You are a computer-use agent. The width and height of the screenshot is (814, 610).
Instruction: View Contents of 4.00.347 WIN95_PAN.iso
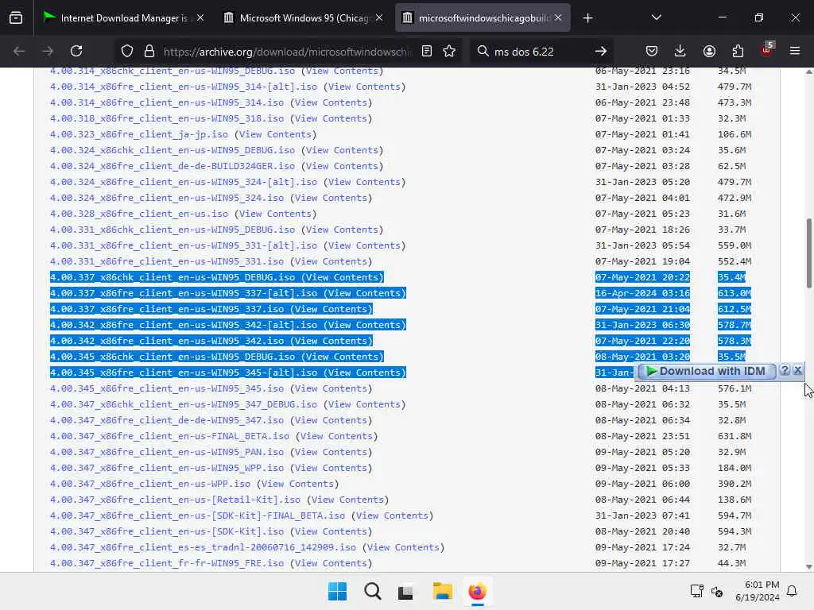tap(331, 452)
